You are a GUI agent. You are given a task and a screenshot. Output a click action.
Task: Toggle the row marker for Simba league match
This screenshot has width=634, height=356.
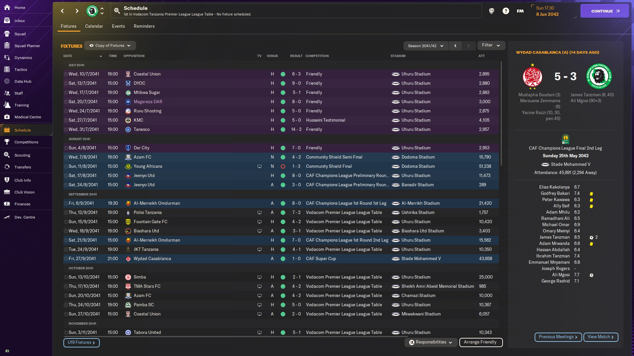coord(66,277)
